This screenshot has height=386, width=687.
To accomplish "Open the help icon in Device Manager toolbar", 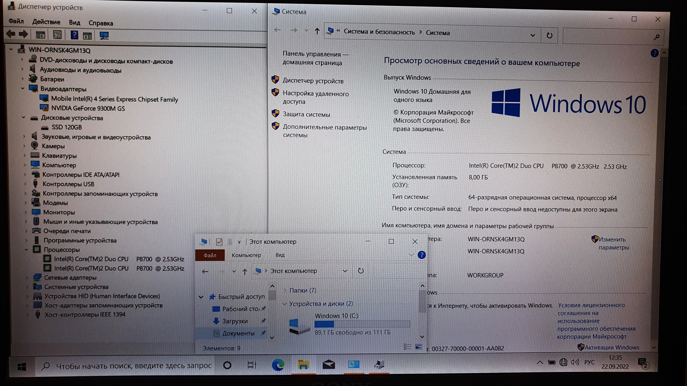I will (74, 35).
